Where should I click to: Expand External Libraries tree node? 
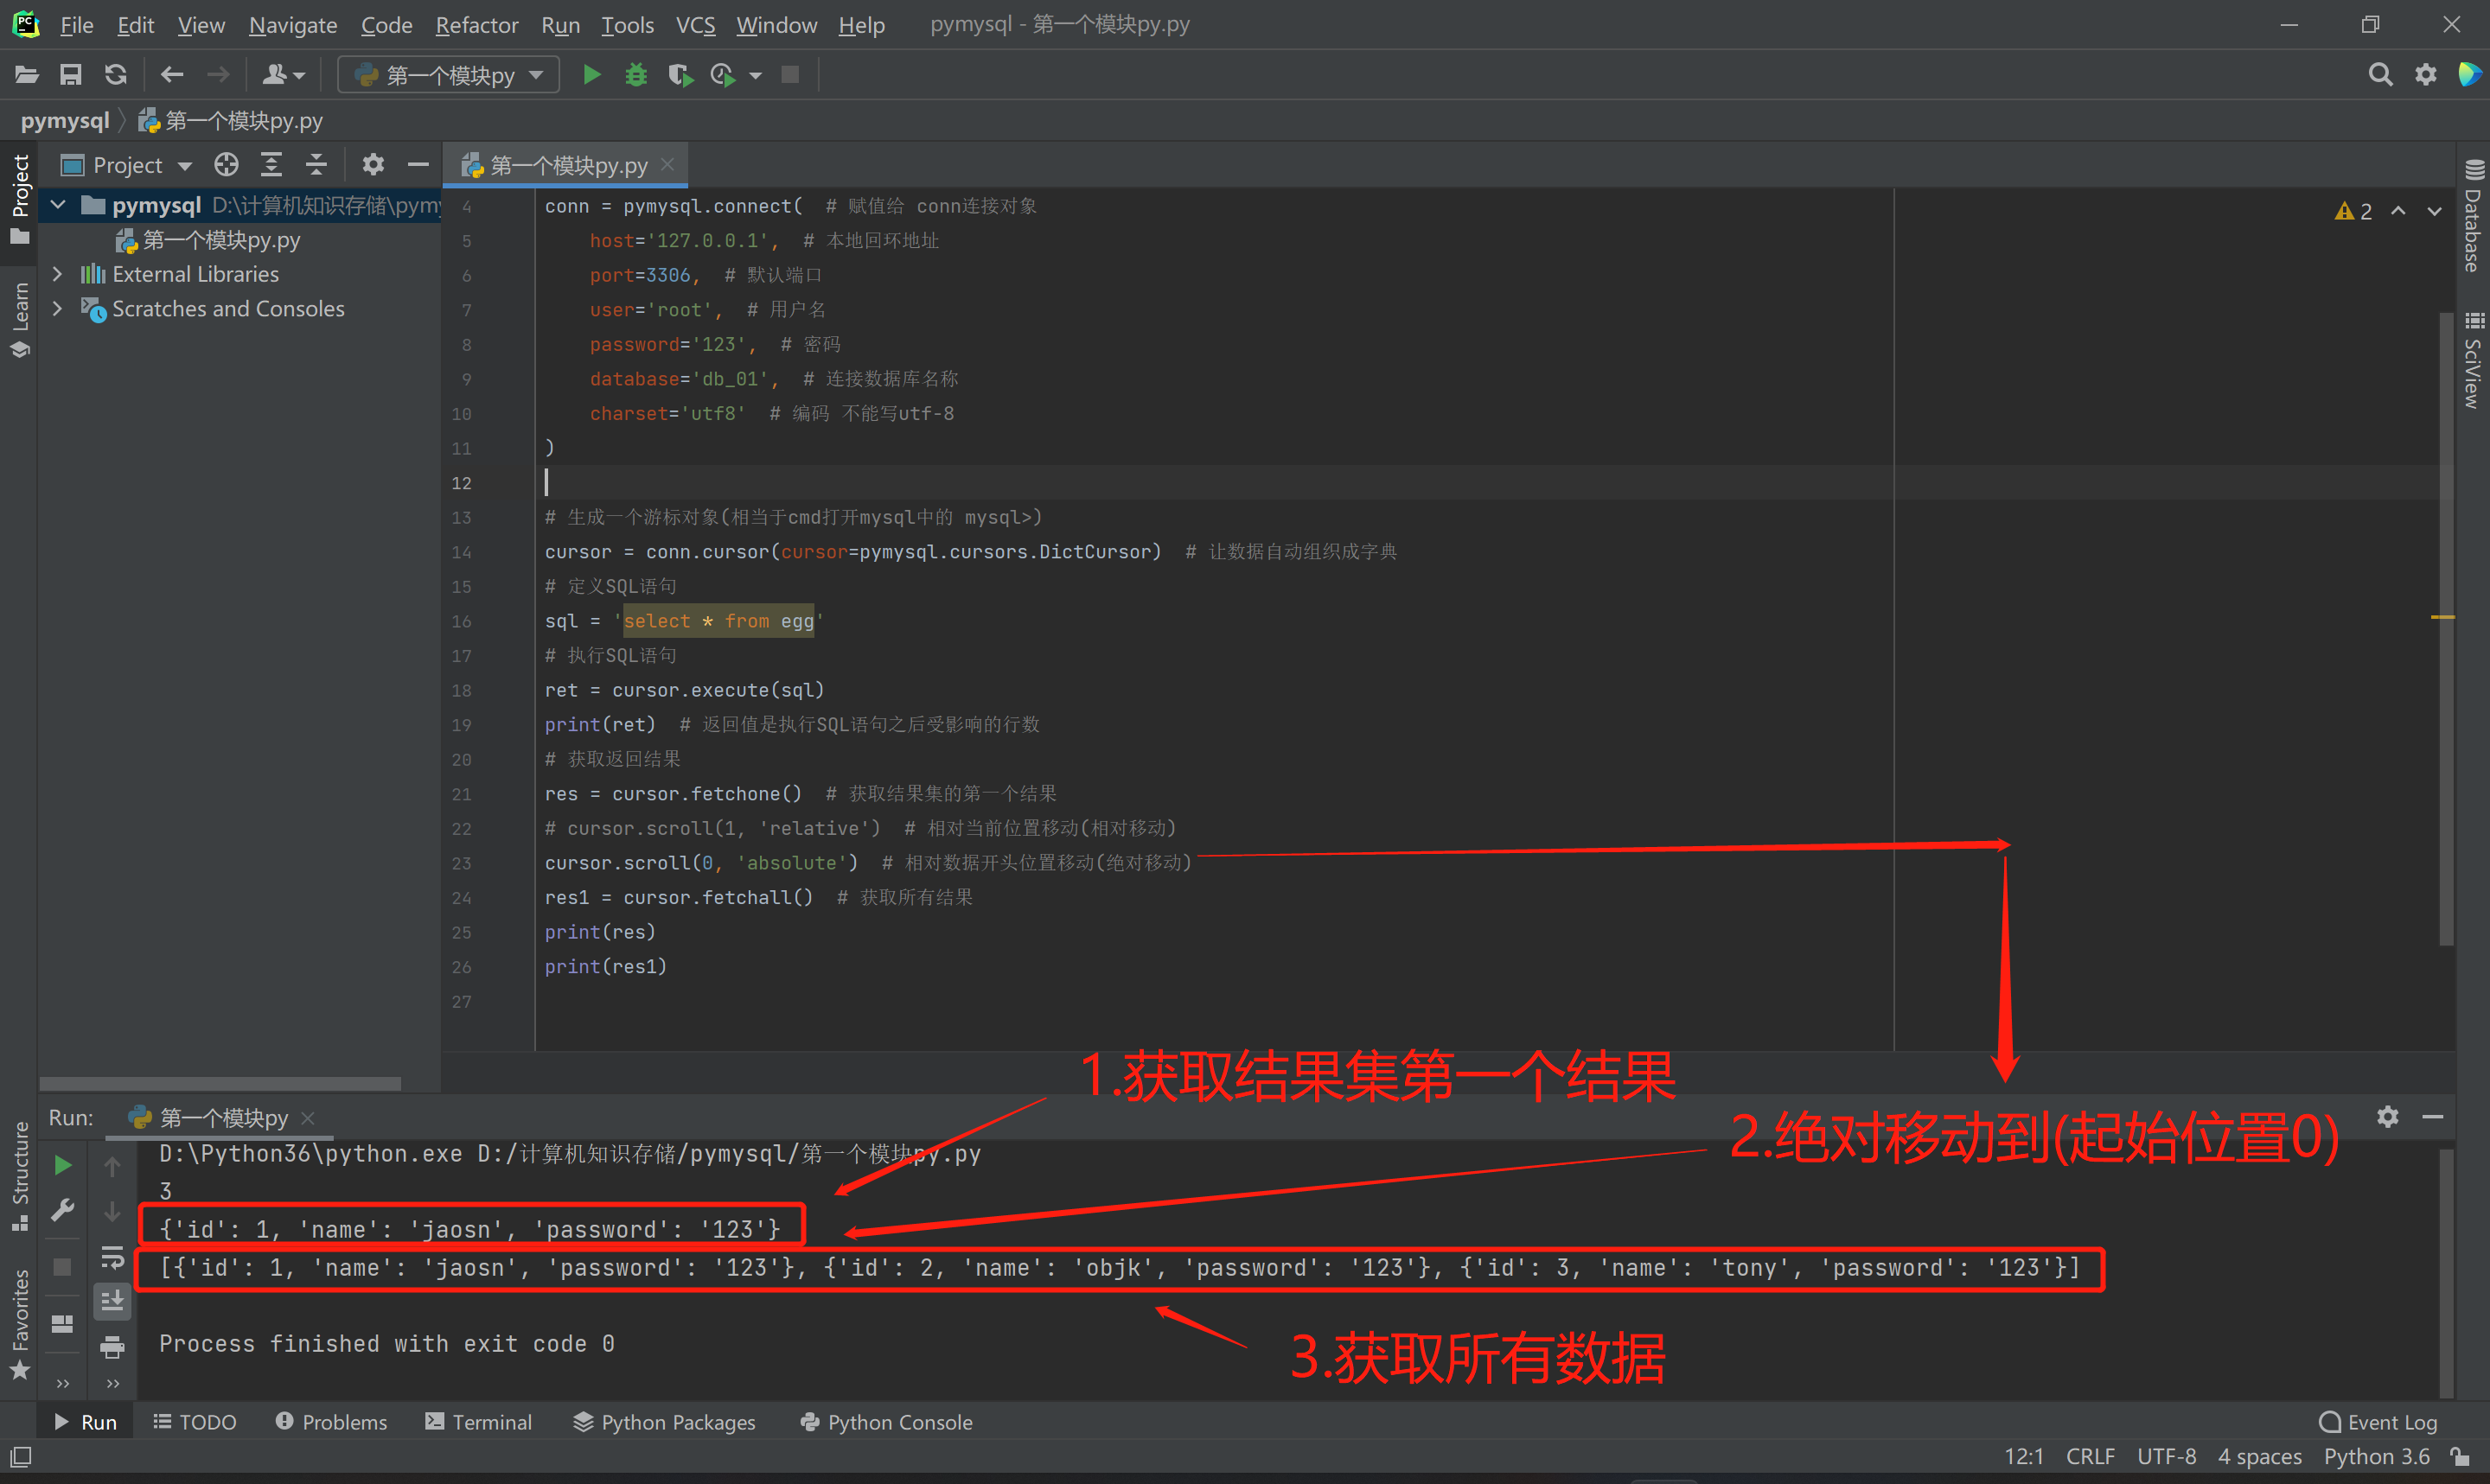pos(58,274)
